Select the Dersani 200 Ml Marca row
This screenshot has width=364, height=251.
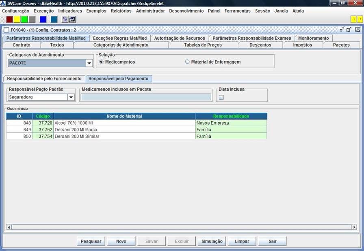(x=136, y=130)
